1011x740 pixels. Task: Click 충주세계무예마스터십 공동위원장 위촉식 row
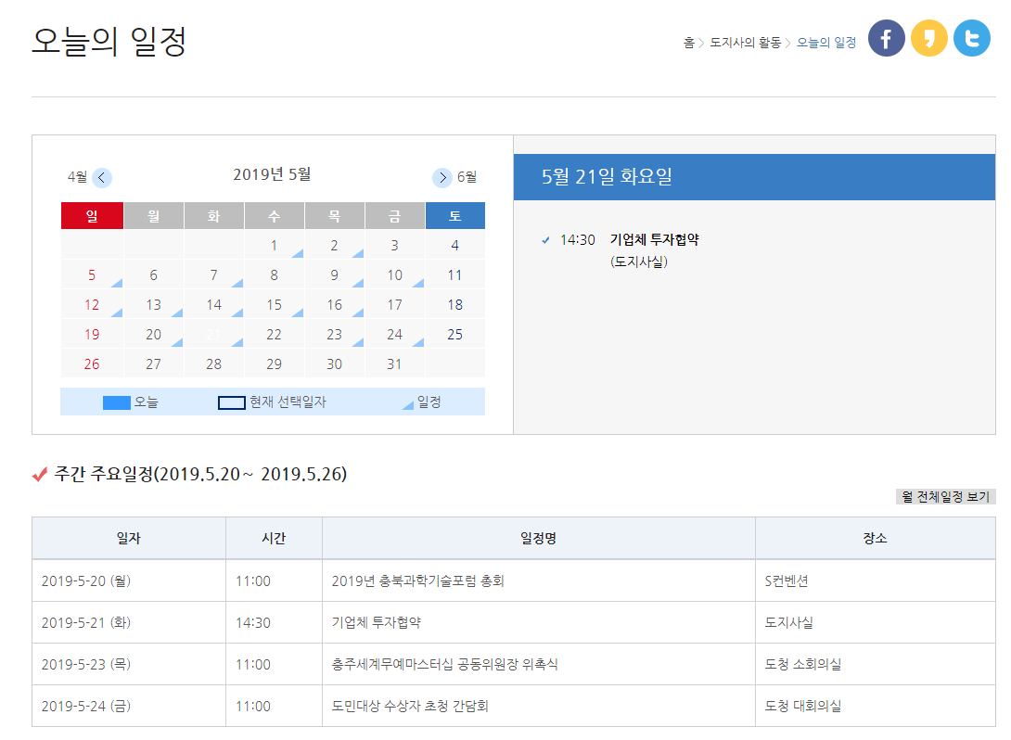click(444, 665)
